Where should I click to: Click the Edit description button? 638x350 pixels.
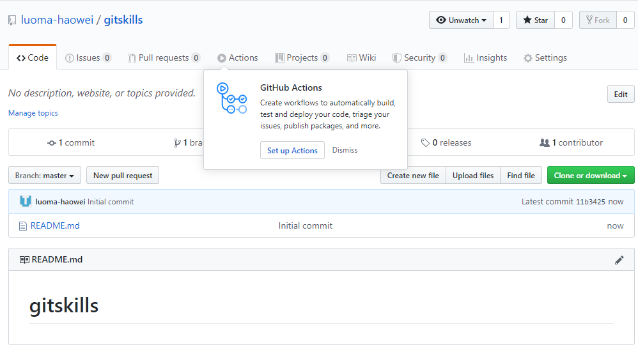tap(621, 95)
